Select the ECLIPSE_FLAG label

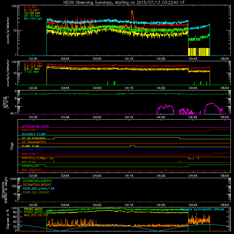(x=32, y=150)
